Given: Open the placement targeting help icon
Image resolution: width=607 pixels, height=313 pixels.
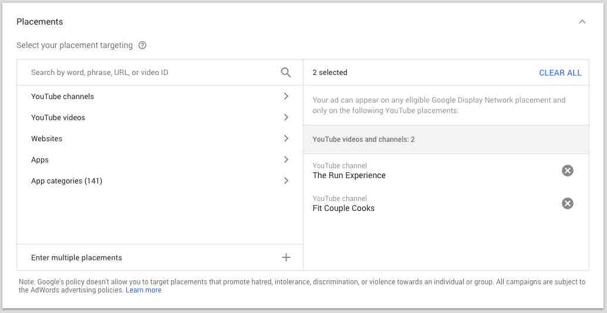Looking at the screenshot, I should (143, 46).
